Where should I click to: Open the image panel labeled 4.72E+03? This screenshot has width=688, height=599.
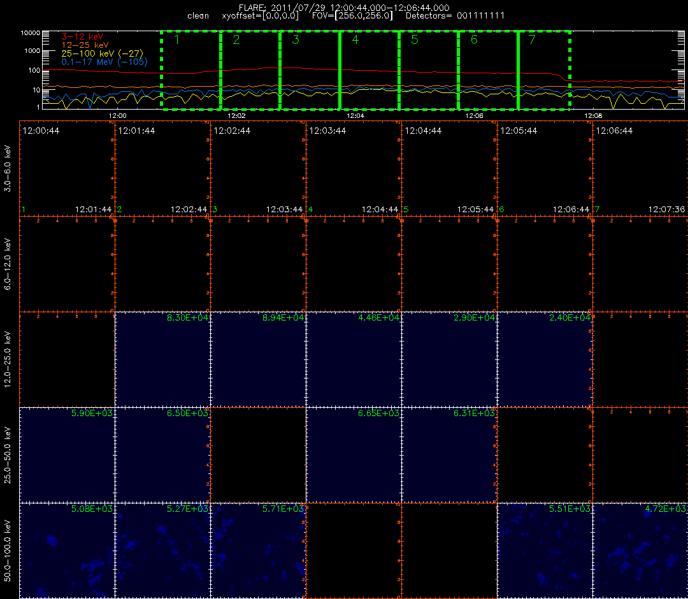coord(641,551)
